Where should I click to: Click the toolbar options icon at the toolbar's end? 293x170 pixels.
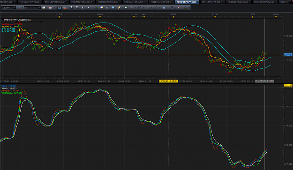tap(189, 7)
